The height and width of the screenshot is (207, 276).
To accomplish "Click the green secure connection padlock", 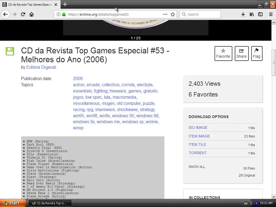I will click(x=64, y=14).
